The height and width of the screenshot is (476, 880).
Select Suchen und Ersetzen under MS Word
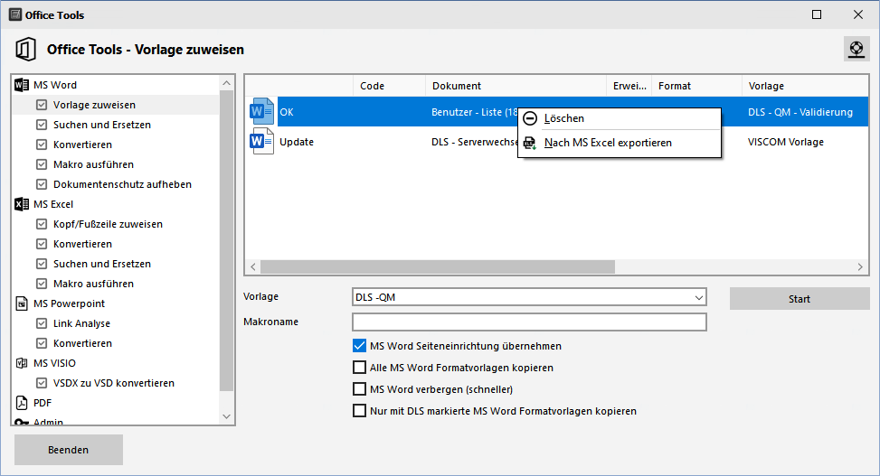click(x=102, y=125)
